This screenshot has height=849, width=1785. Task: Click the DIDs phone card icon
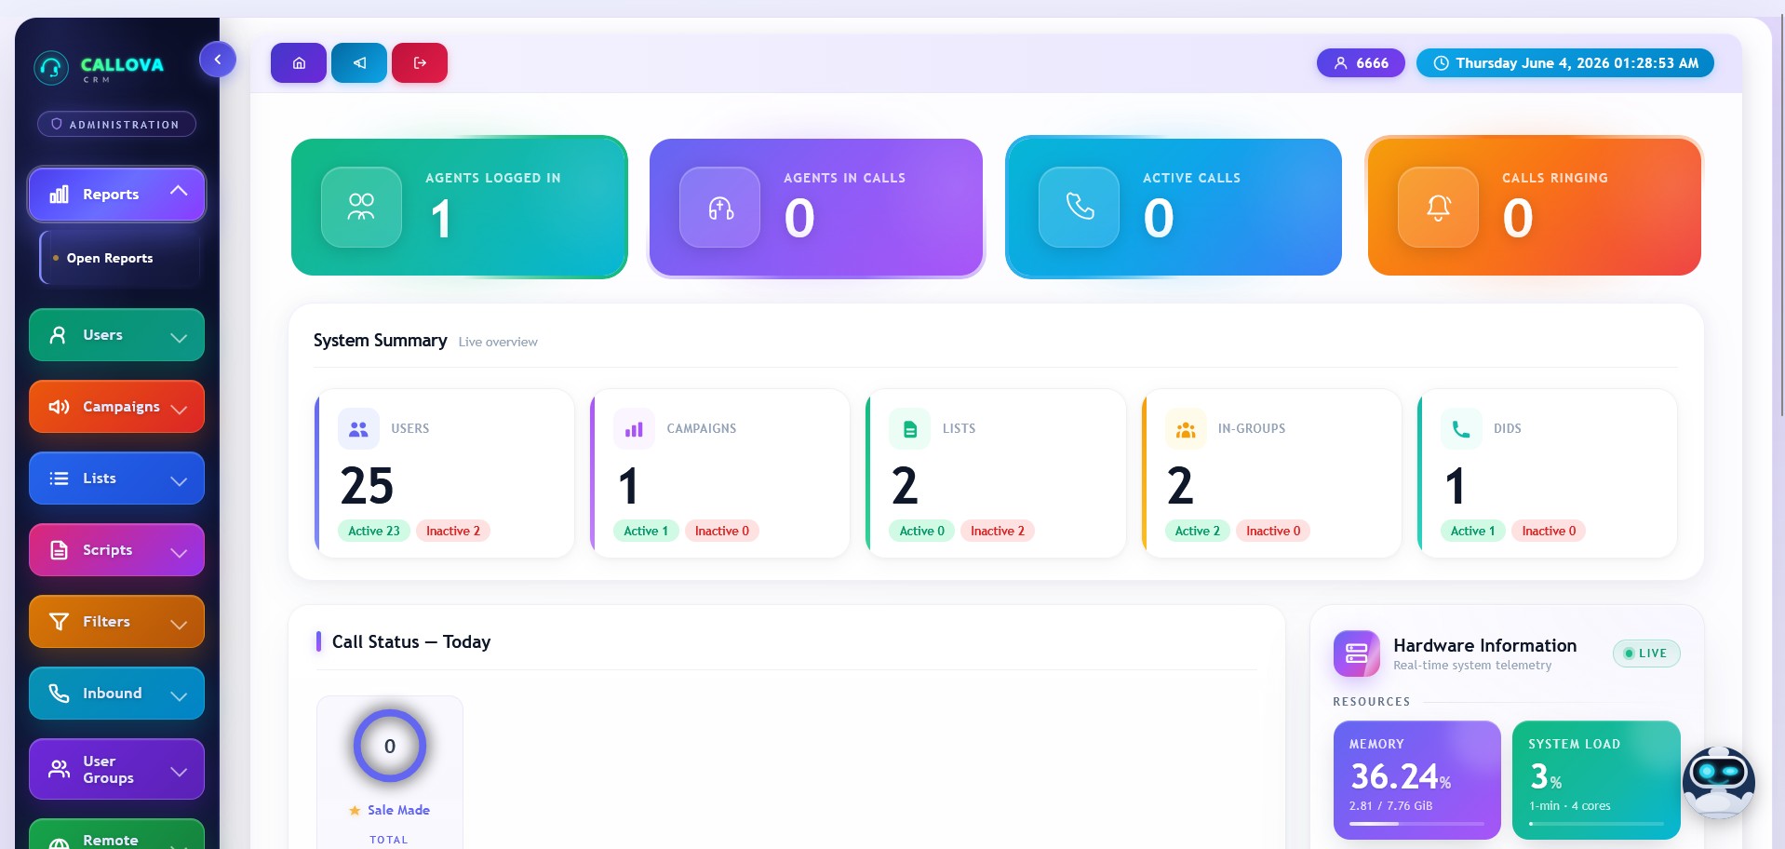tap(1461, 429)
